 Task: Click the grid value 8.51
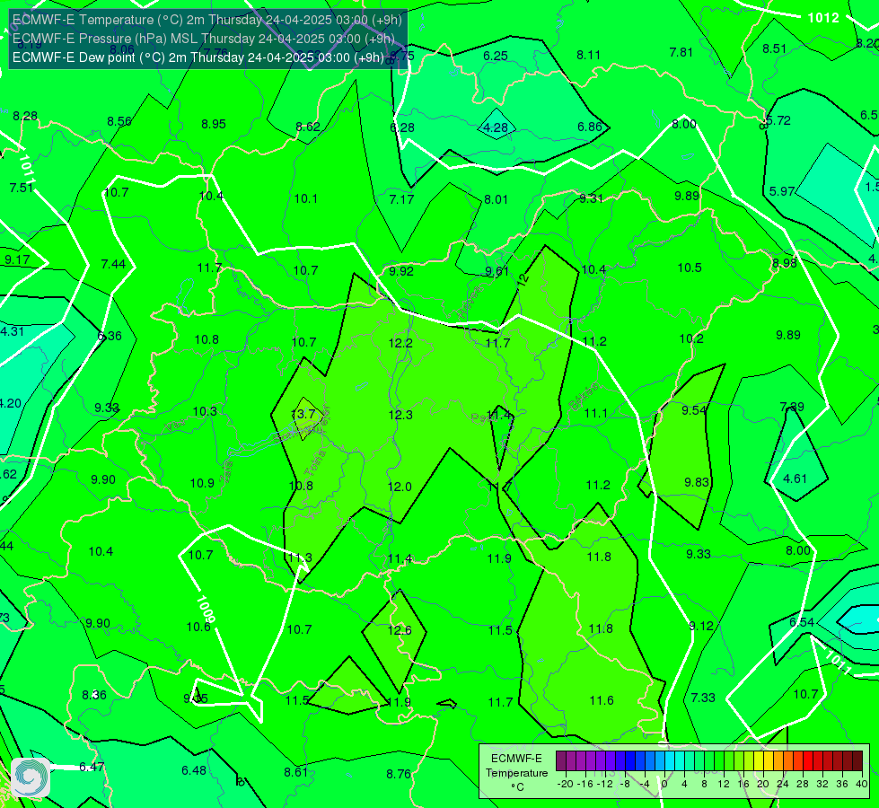774,48
